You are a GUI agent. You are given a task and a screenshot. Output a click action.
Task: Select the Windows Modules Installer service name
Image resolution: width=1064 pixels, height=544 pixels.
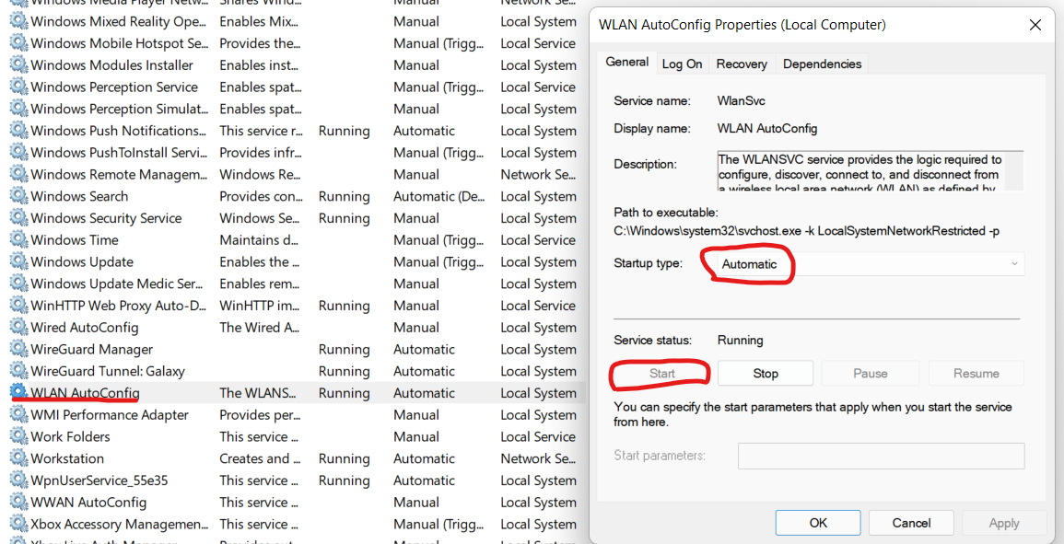tap(112, 65)
